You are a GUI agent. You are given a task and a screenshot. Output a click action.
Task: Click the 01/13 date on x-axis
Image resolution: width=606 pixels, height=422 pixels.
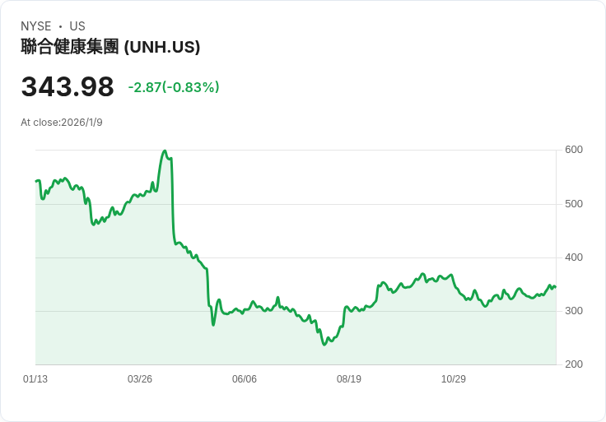pyautogui.click(x=35, y=379)
